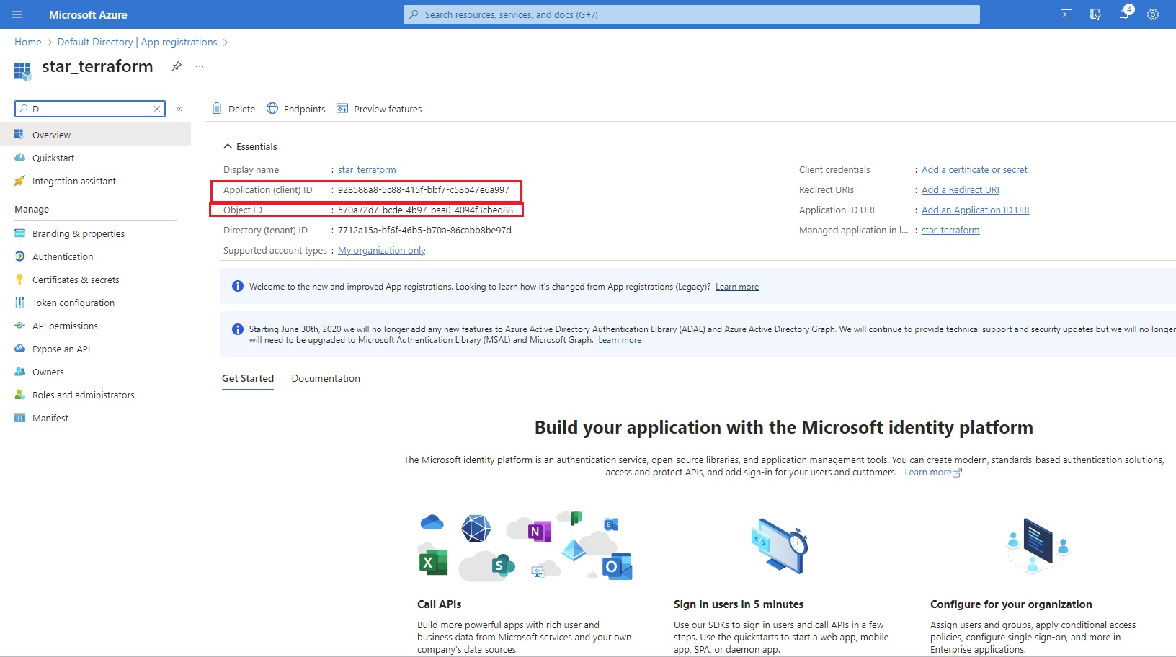The width and height of the screenshot is (1176, 657).
Task: Select the Application (client) ID value
Action: point(424,189)
